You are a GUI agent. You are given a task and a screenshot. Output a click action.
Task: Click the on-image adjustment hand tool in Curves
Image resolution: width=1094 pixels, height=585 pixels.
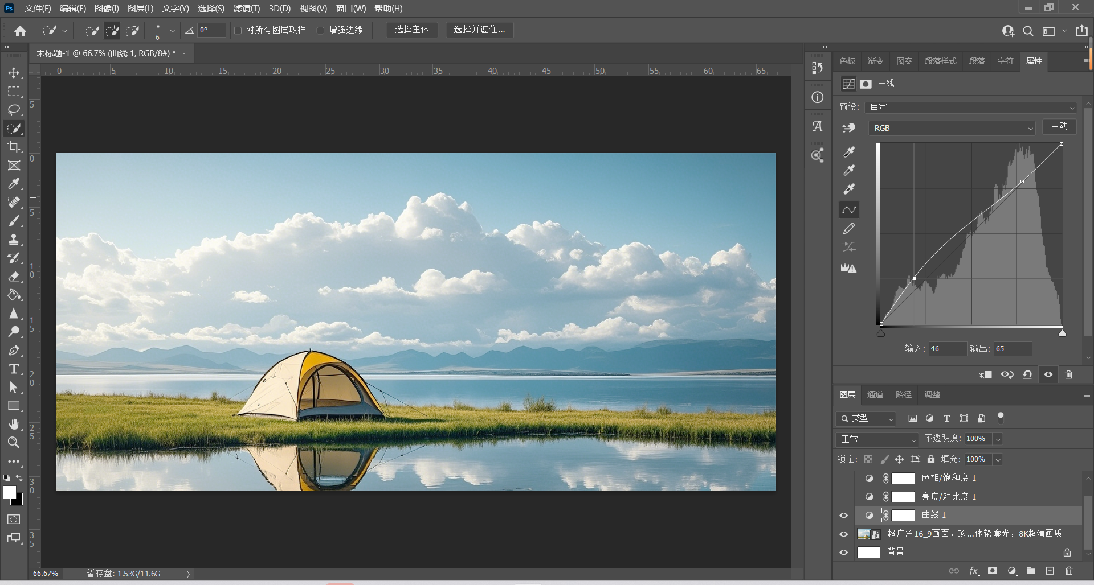(849, 128)
